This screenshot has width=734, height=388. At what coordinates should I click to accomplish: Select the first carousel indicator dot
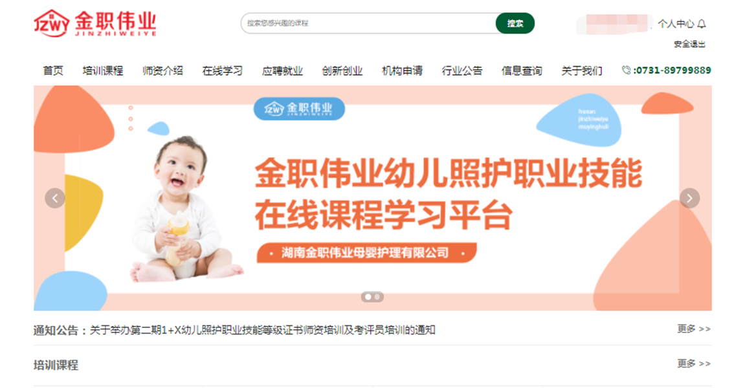click(x=368, y=297)
